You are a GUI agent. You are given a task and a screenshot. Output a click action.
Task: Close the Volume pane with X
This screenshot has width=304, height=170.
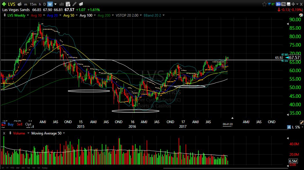(4, 133)
